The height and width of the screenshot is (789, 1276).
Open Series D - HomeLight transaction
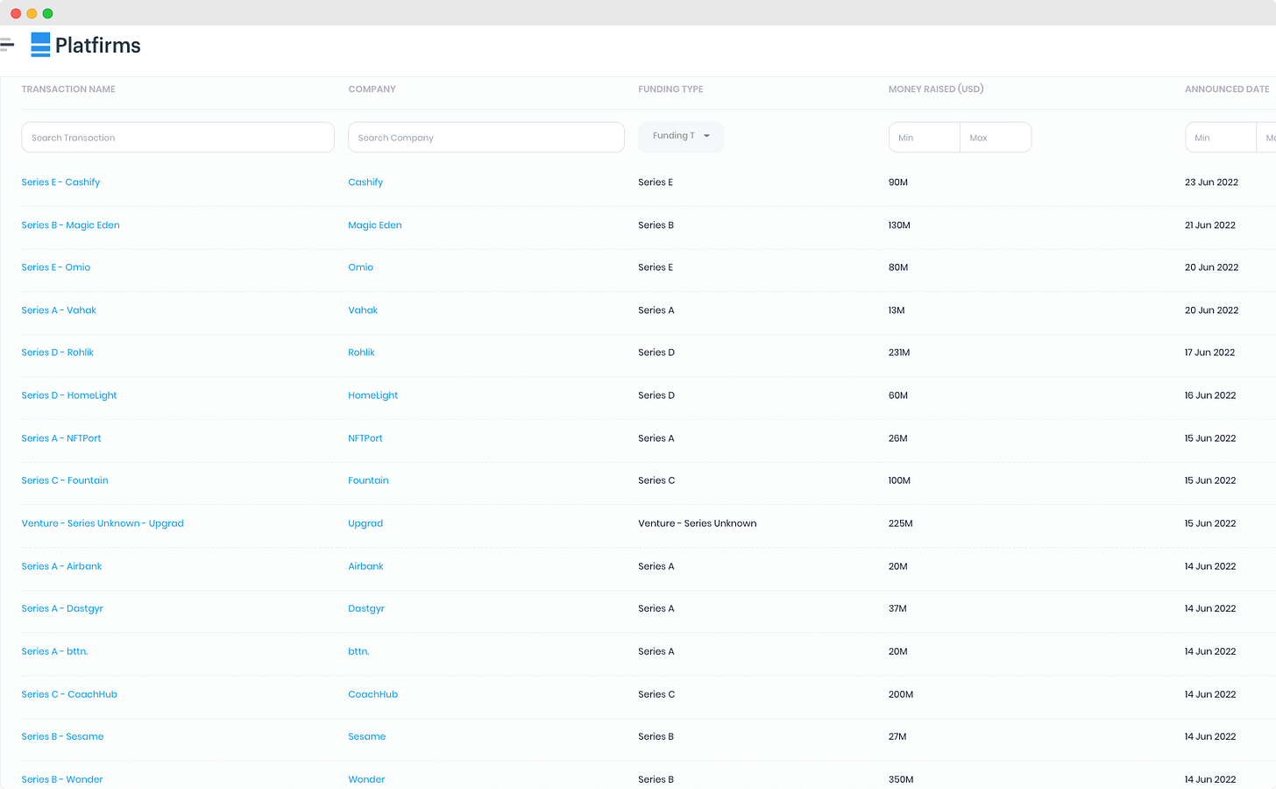pyautogui.click(x=69, y=395)
